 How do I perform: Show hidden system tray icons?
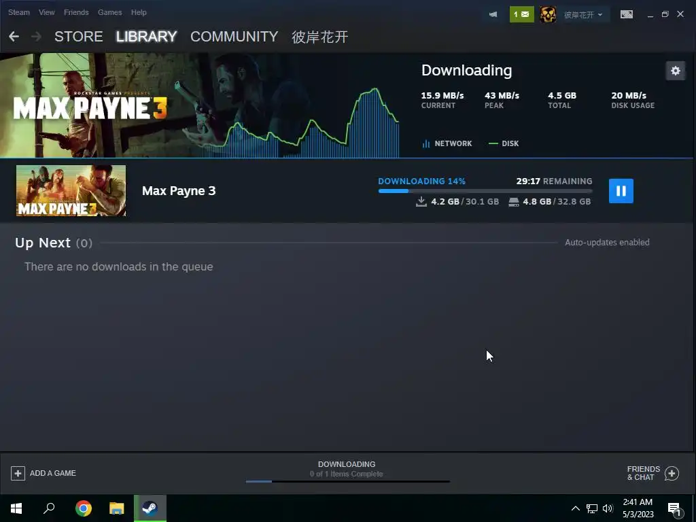click(575, 508)
